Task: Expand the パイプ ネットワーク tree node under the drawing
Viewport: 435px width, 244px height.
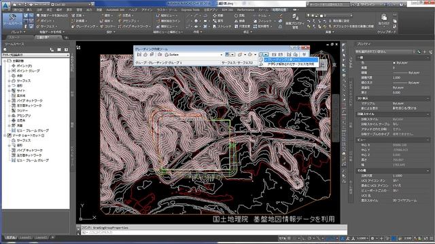Action: coord(9,101)
